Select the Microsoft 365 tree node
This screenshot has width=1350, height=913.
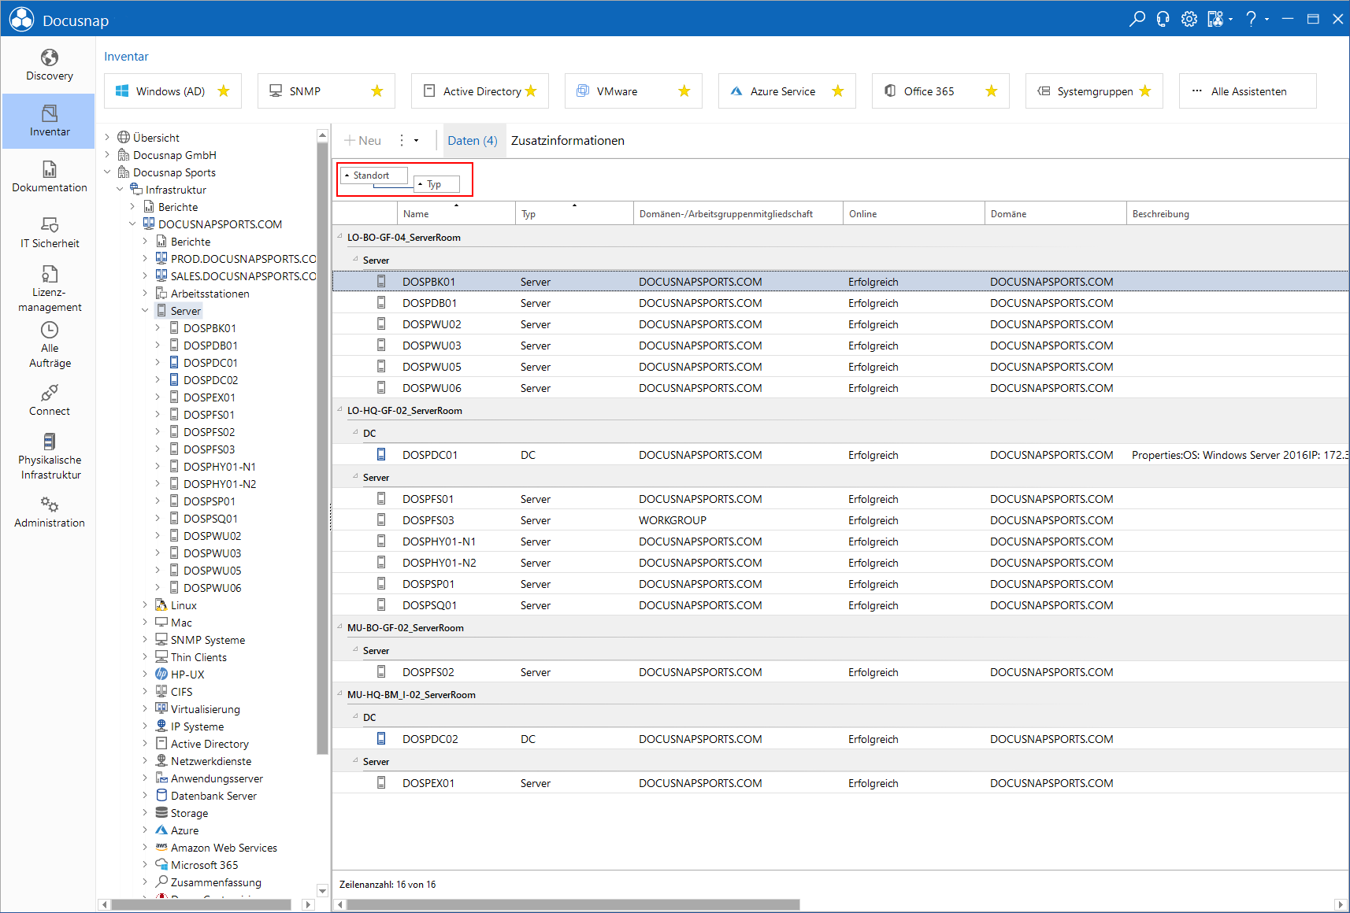tap(204, 865)
